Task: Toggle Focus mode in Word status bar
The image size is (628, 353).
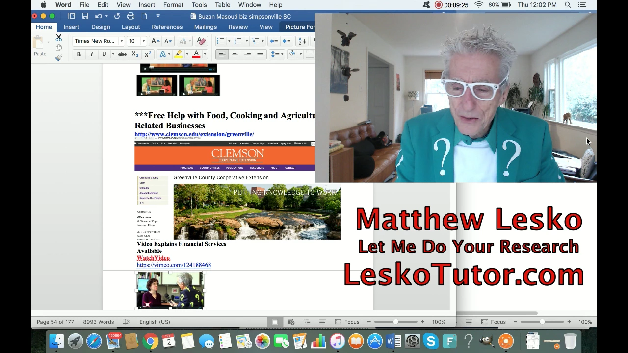Action: point(347,322)
